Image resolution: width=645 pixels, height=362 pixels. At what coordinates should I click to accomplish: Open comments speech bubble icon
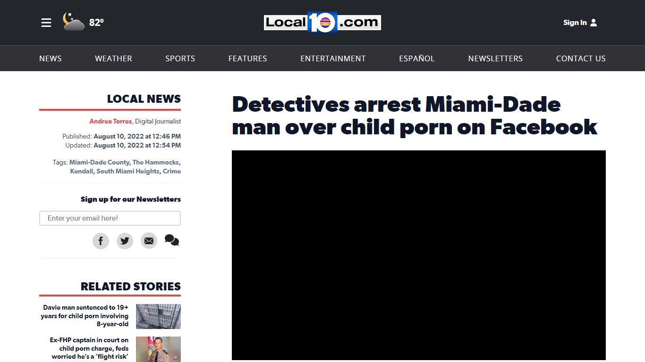(172, 240)
